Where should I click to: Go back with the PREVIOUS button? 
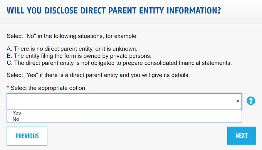pyautogui.click(x=27, y=136)
